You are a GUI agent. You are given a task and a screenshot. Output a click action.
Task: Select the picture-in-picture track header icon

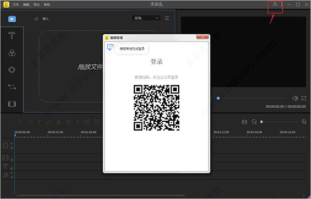point(6,158)
